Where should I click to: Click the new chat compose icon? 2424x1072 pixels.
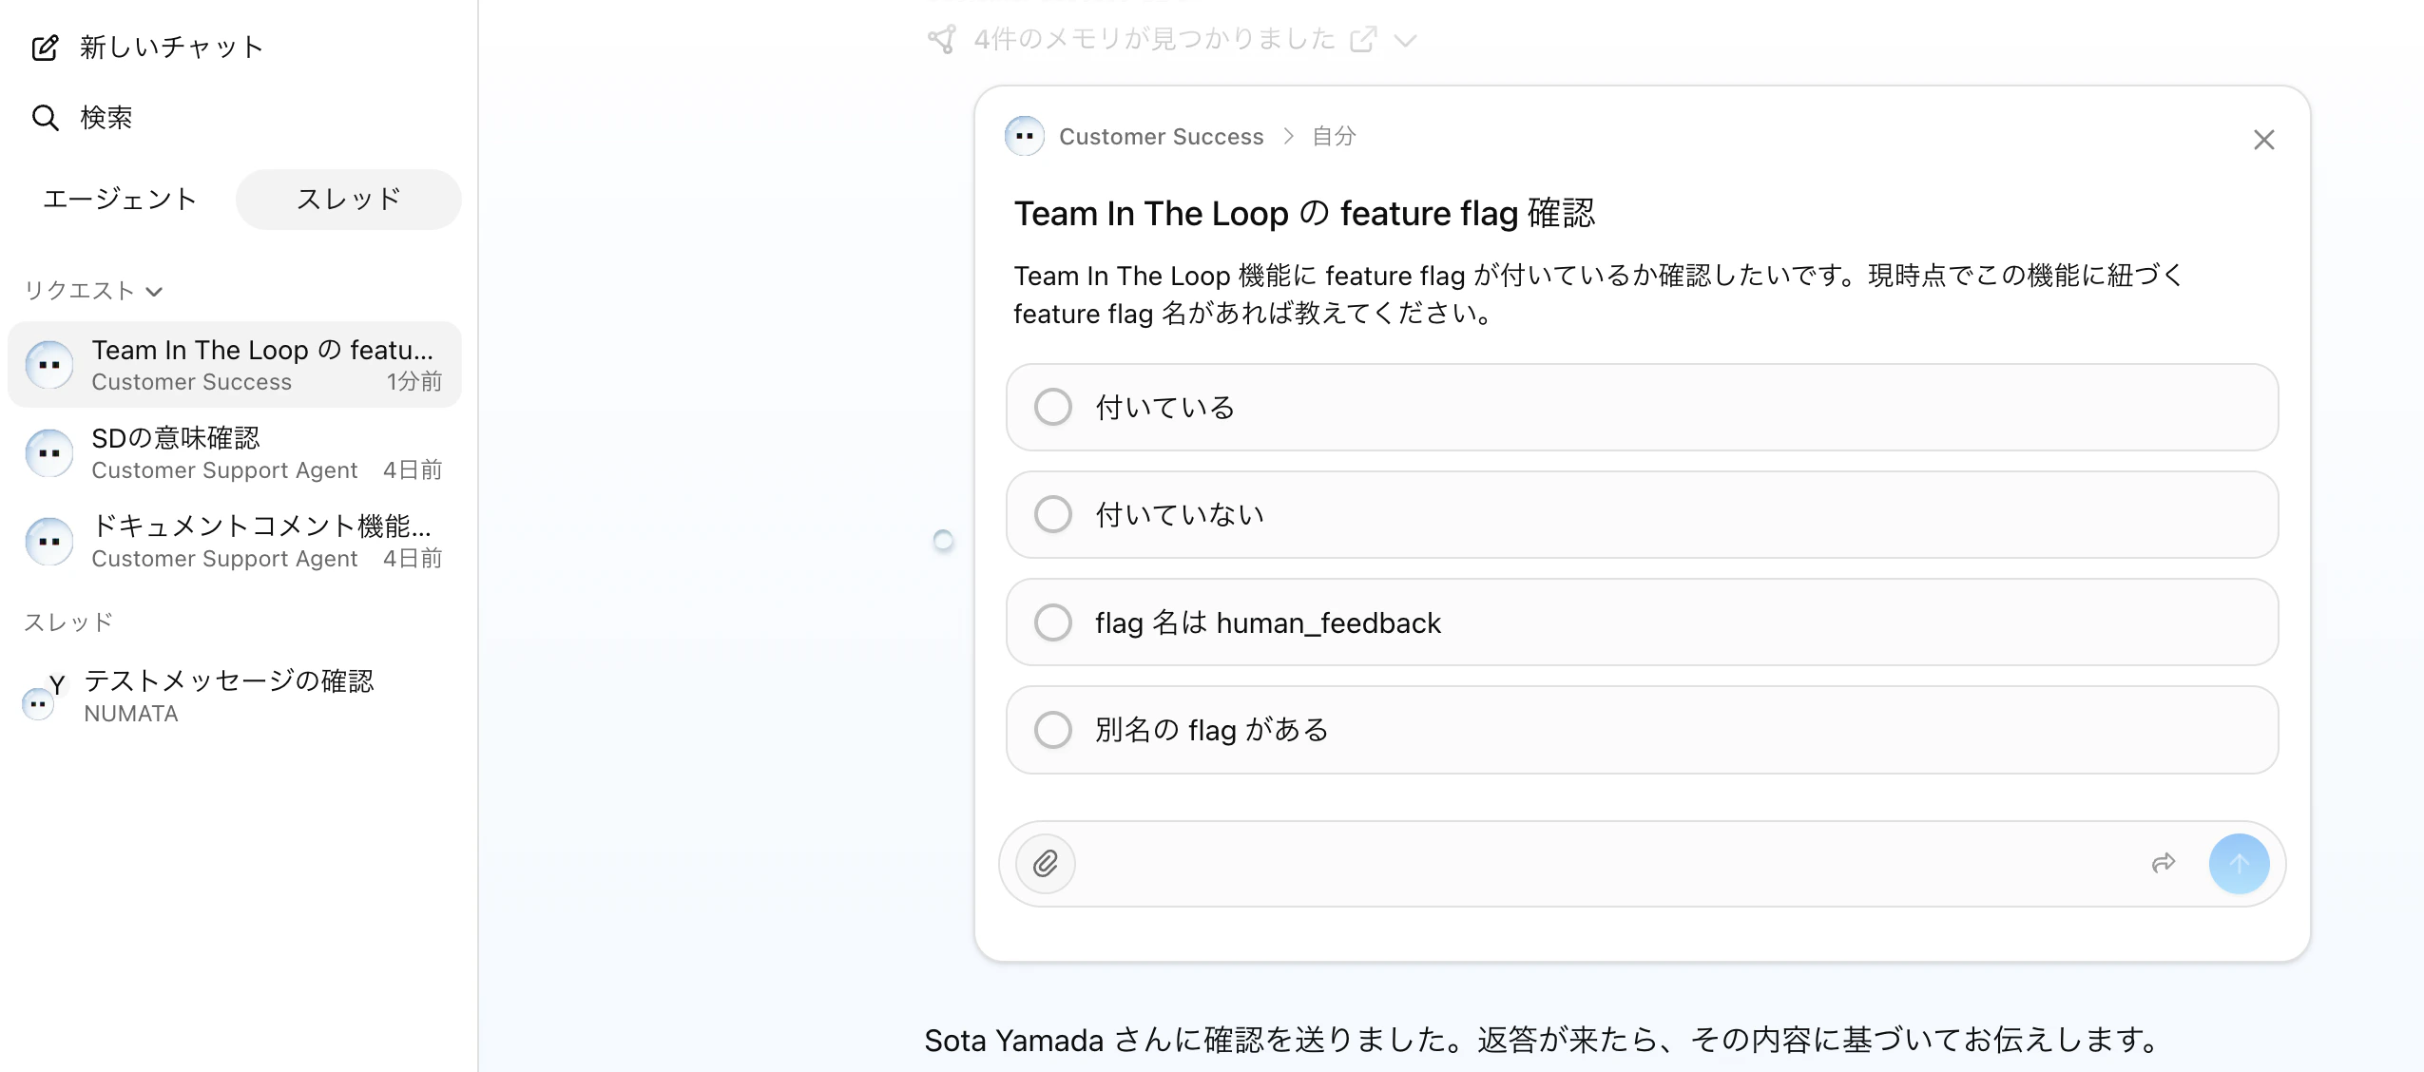click(45, 48)
